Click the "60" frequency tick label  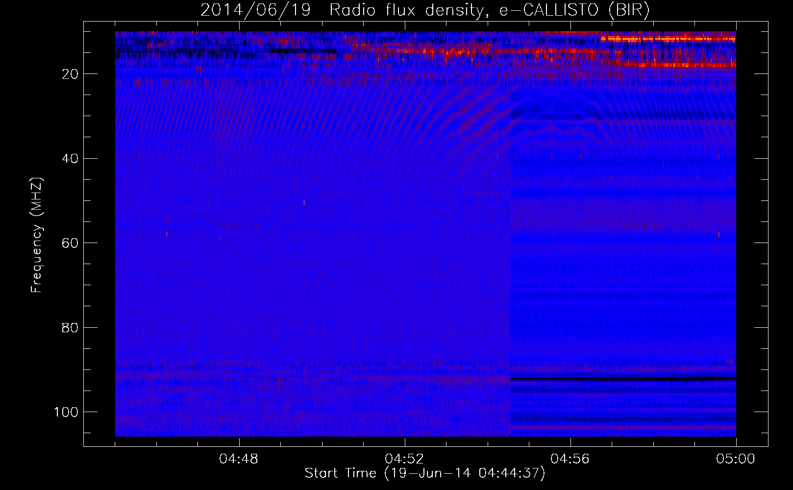click(x=71, y=243)
